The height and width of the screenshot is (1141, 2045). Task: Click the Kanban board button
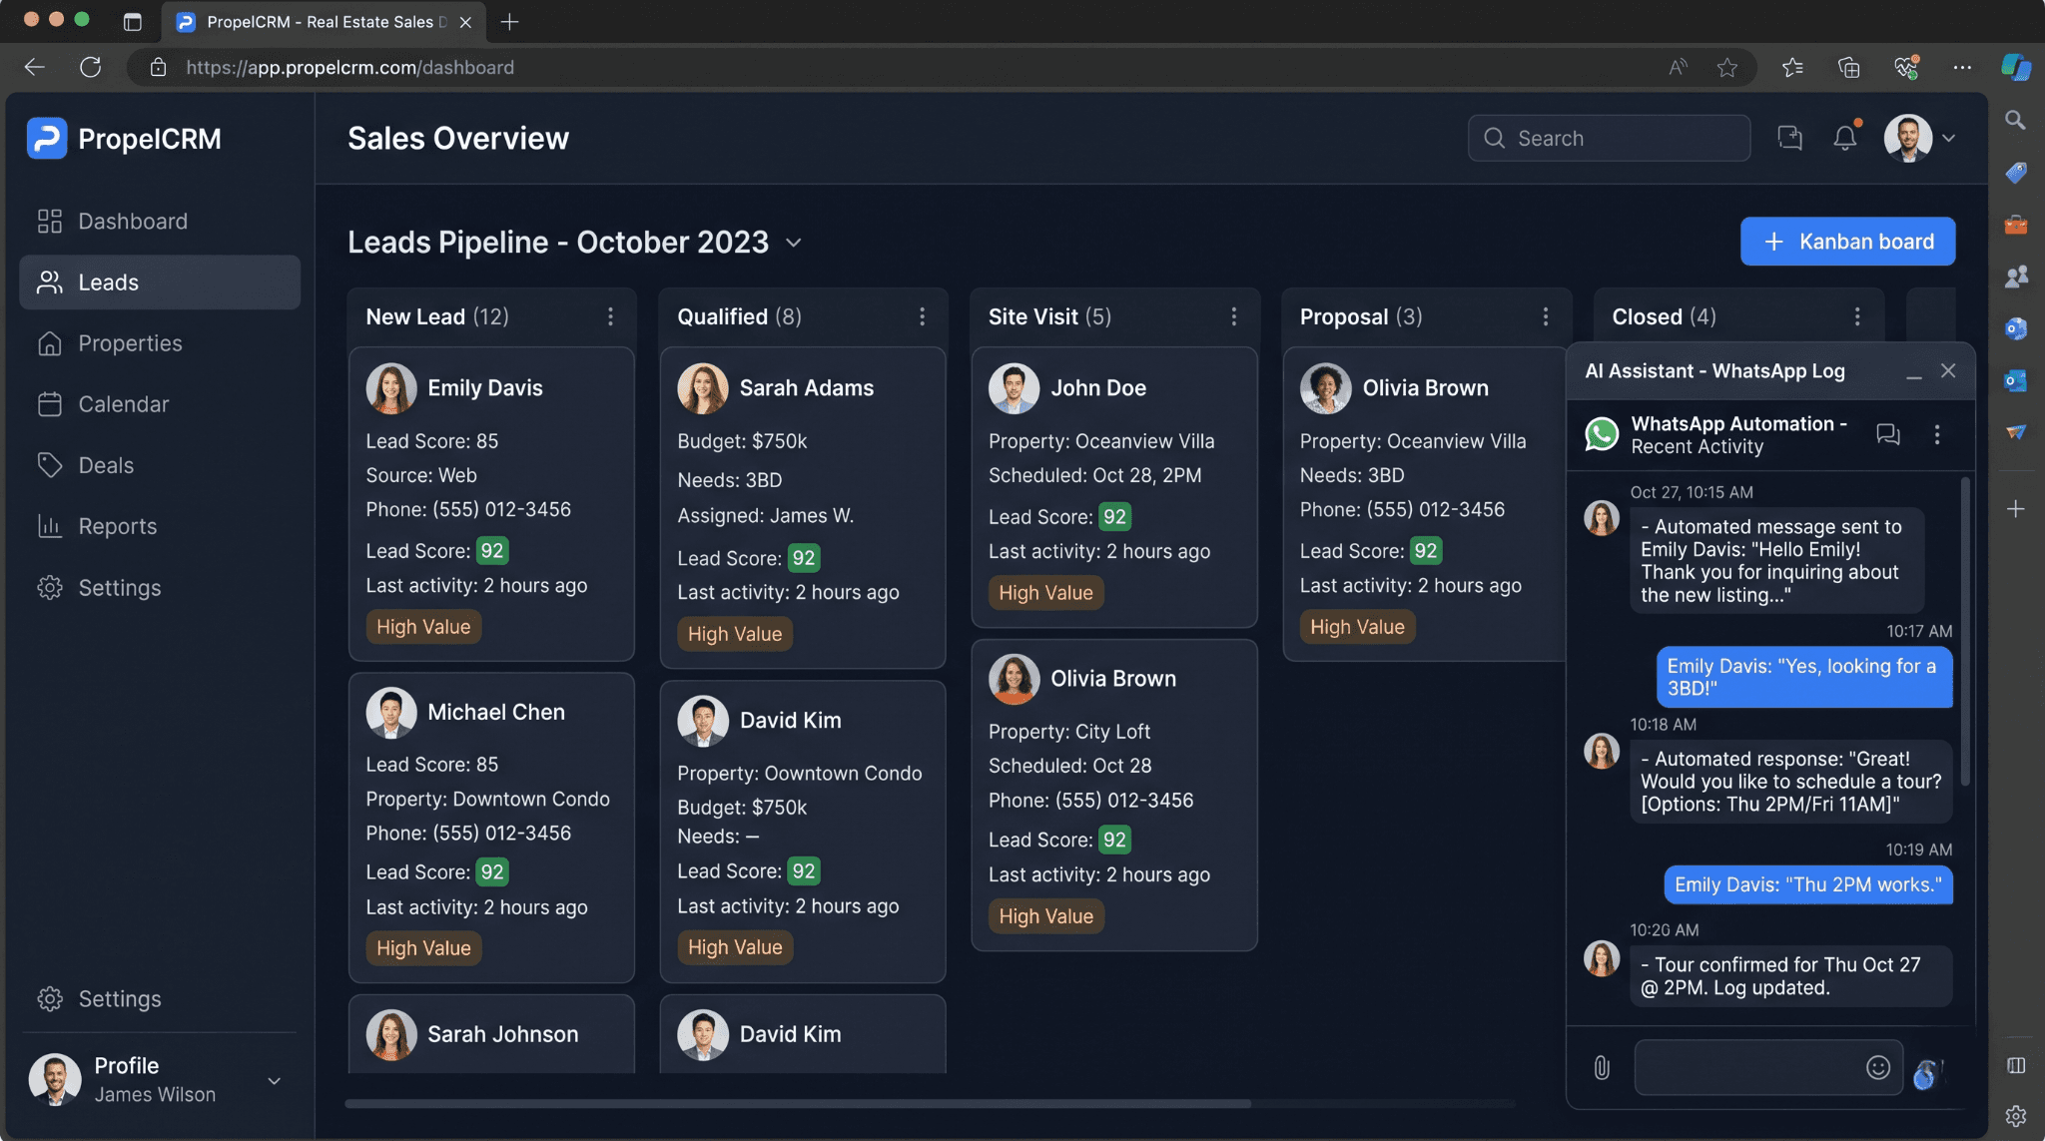coord(1847,242)
